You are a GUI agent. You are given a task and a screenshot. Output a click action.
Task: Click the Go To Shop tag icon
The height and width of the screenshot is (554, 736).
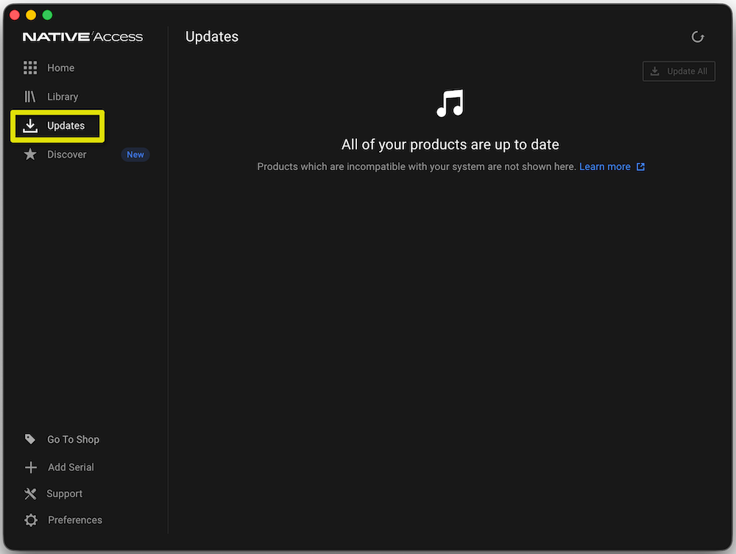tap(30, 439)
